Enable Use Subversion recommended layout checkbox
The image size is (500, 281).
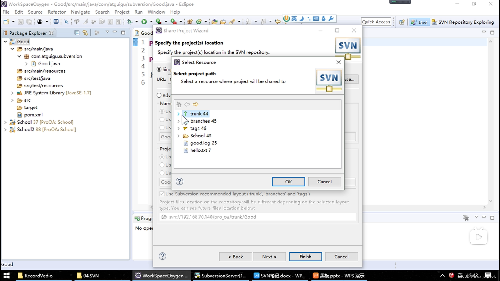click(x=162, y=194)
